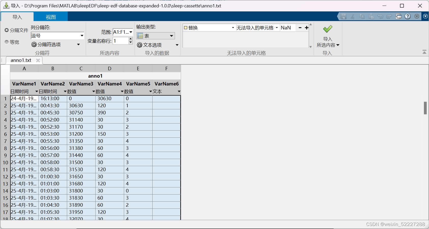Select the delimited file radio button
429x229 pixels.
click(x=7, y=30)
